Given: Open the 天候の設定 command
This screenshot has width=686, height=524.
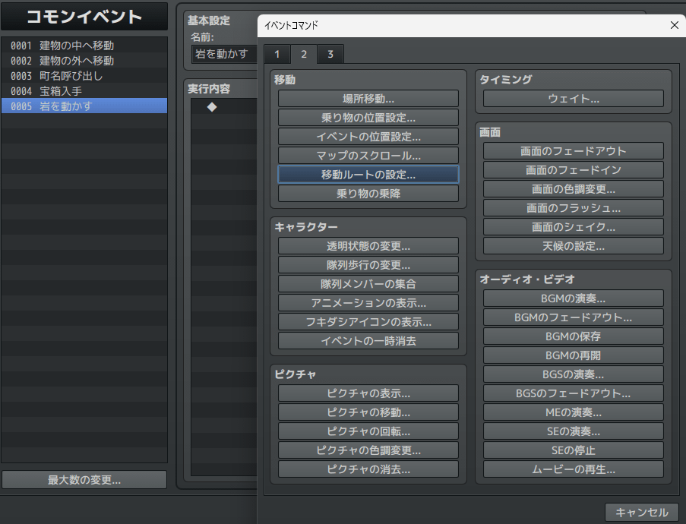Looking at the screenshot, I should (x=573, y=246).
